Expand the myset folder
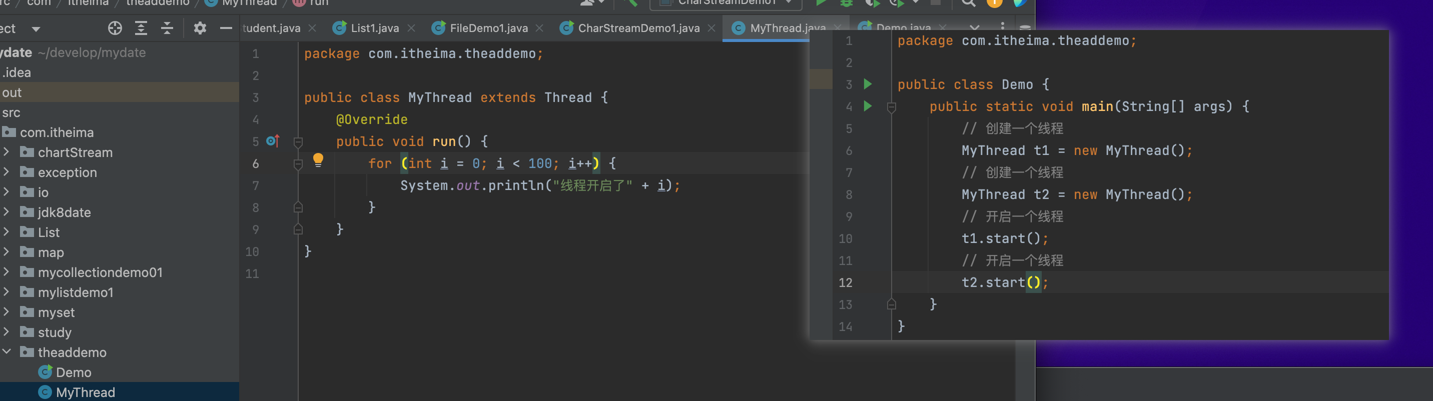Viewport: 1433px width, 401px height. click(x=6, y=312)
